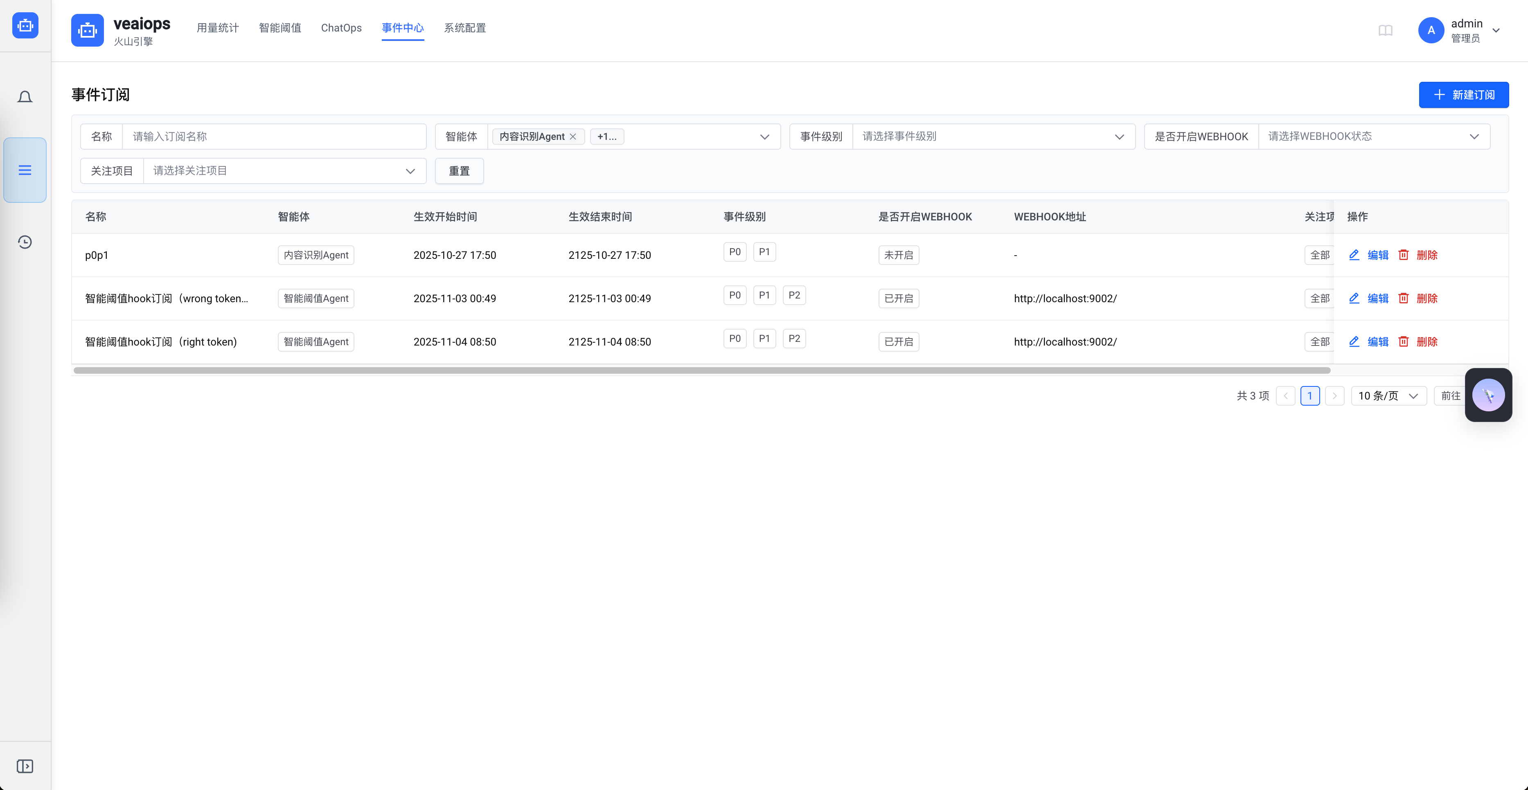
Task: Click the subscription name input field
Action: [x=274, y=137]
